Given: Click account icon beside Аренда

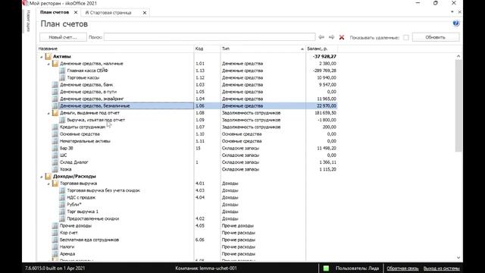Looking at the screenshot, I should (55, 254).
